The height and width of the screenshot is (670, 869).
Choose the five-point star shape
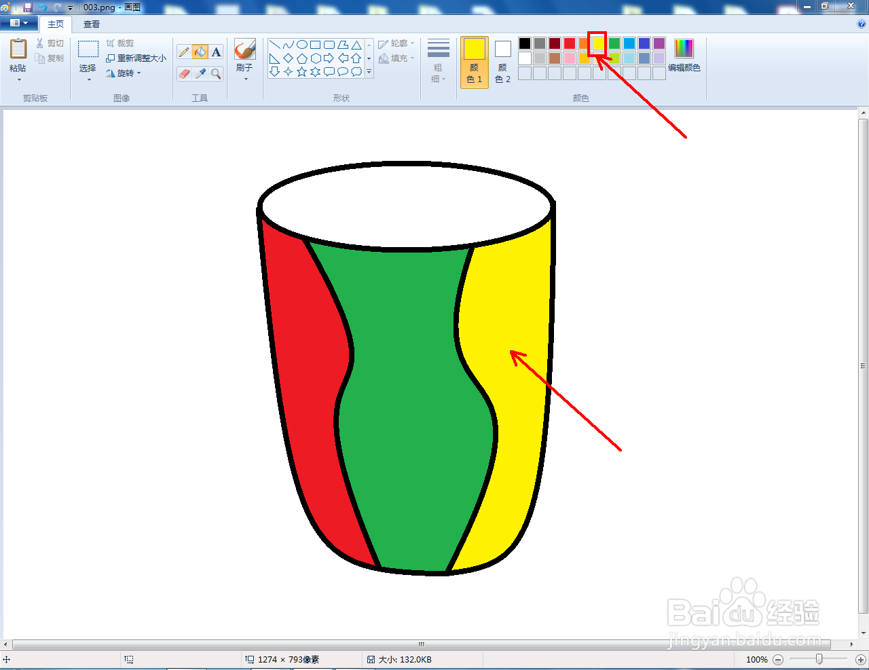[302, 71]
